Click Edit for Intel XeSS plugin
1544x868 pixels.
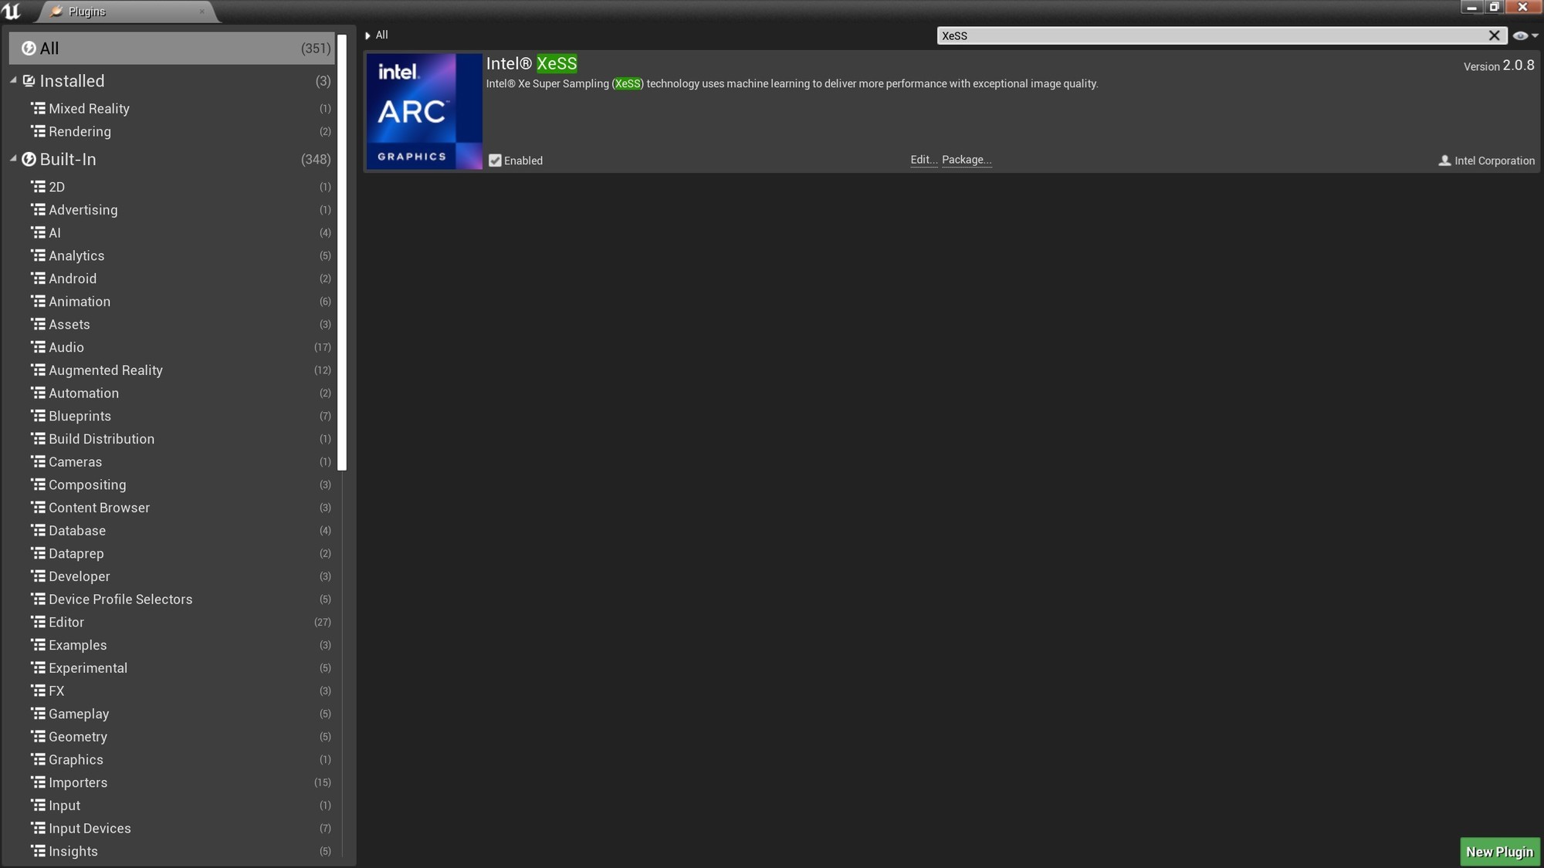[923, 160]
